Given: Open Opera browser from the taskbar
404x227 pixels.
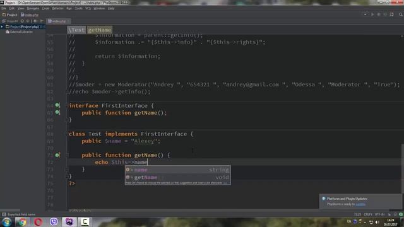Looking at the screenshot, I should click(38, 222).
